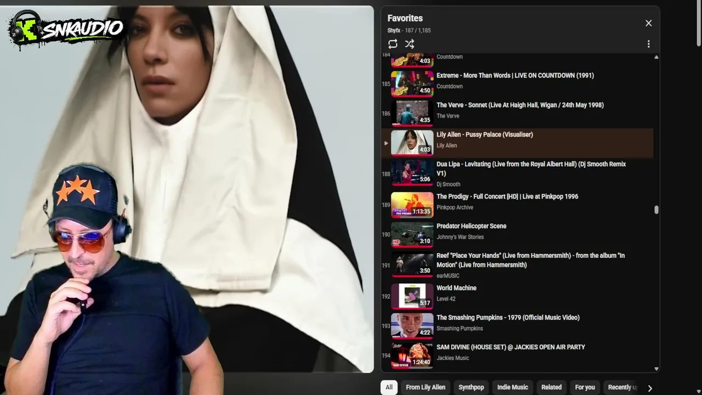The height and width of the screenshot is (395, 702).
Task: Close the Favorites playlist panel
Action: coord(648,23)
